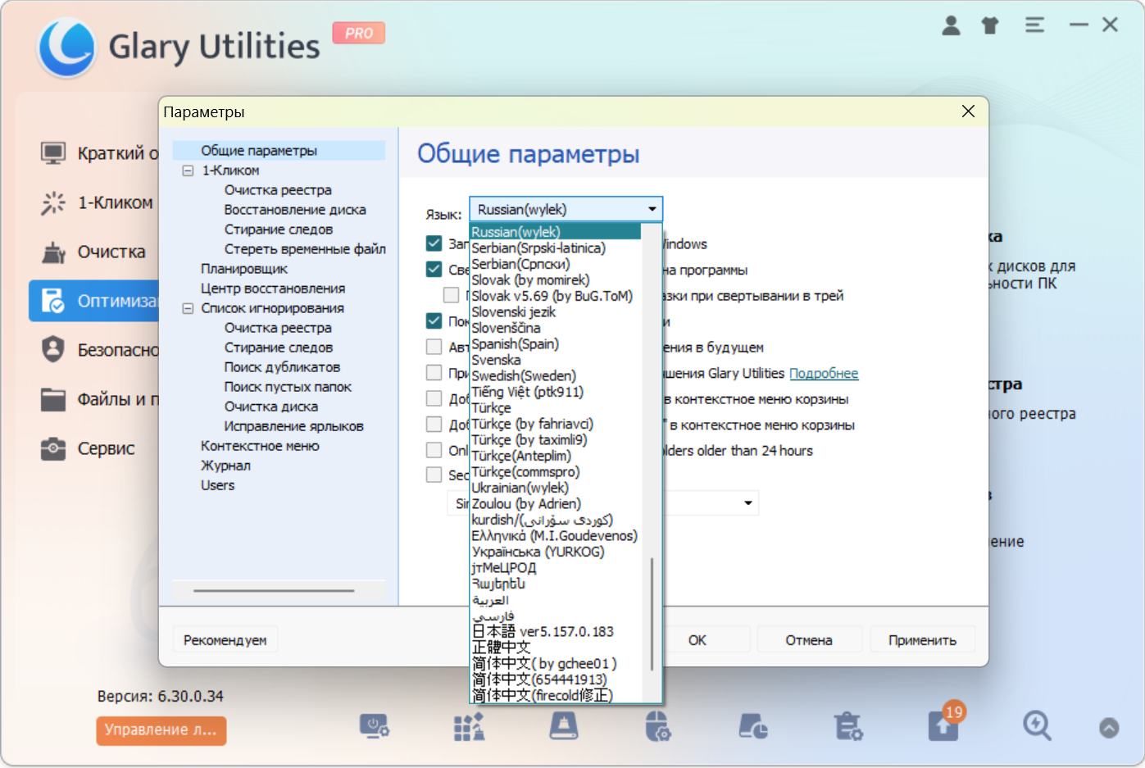Click the folder icon beside Файлы и п

(53, 399)
